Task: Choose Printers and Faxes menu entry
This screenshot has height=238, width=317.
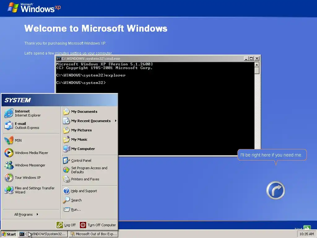Action: (x=85, y=179)
